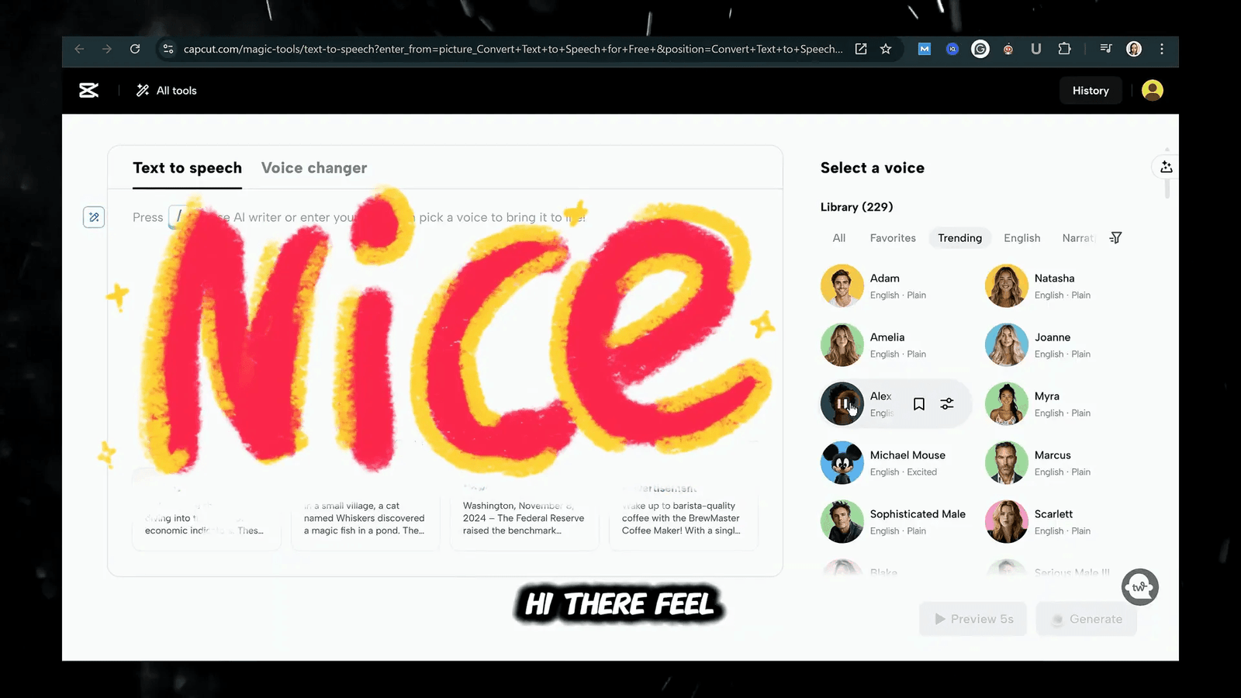The height and width of the screenshot is (698, 1241).
Task: Open Alex voice adjustment settings
Action: pyautogui.click(x=947, y=404)
